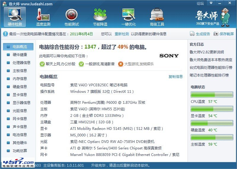Click the 保存截屏 camera button
The image size is (237, 169).
pyautogui.click(x=224, y=34)
